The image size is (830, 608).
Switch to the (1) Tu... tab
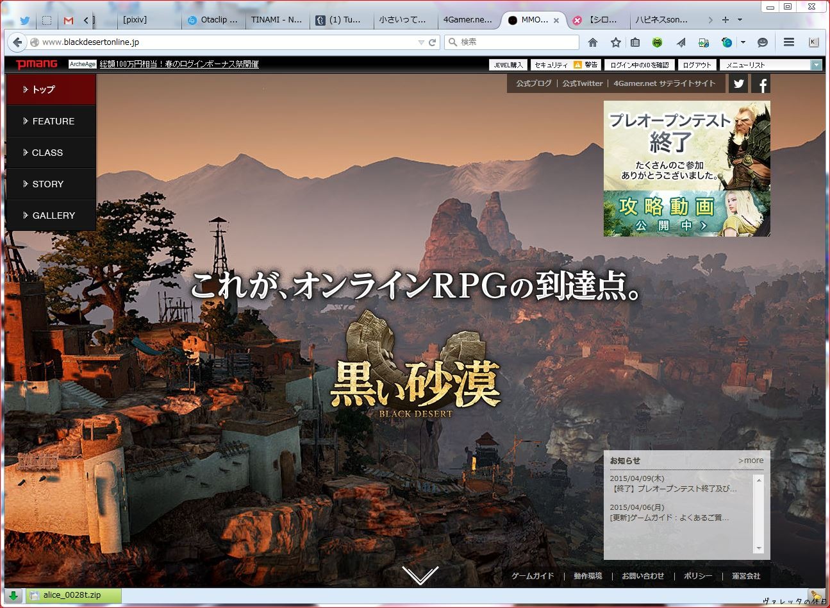341,20
